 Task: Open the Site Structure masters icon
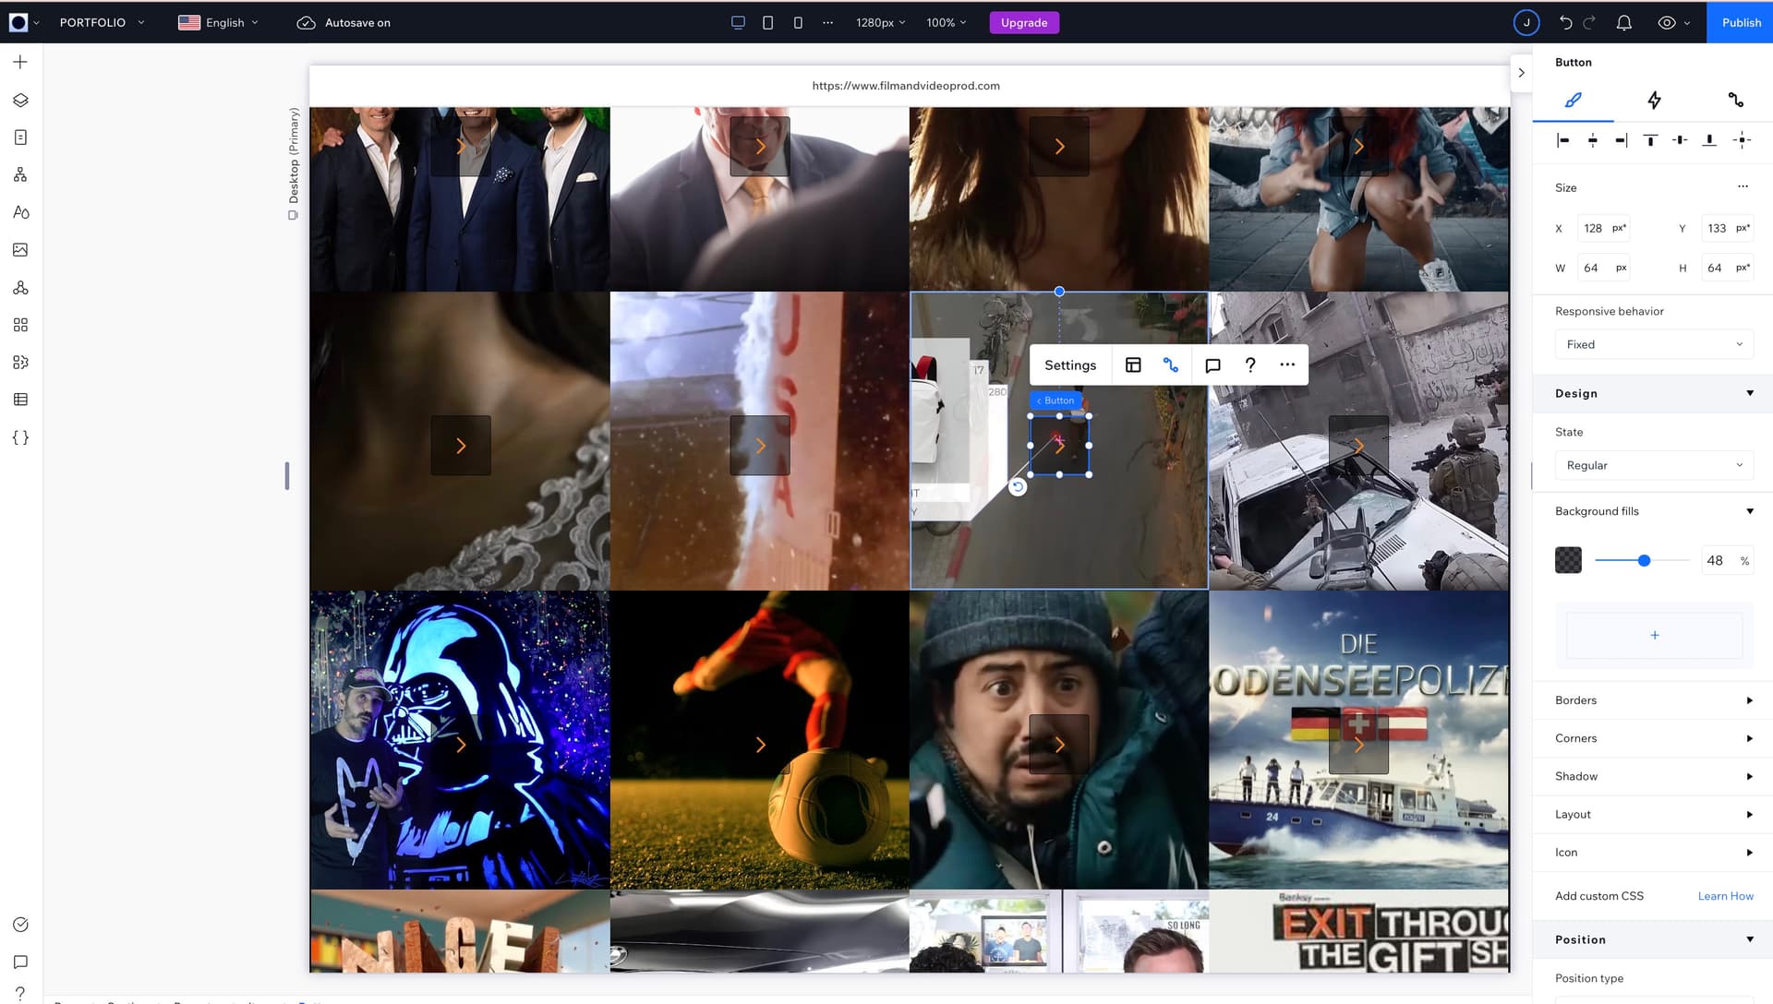point(20,174)
